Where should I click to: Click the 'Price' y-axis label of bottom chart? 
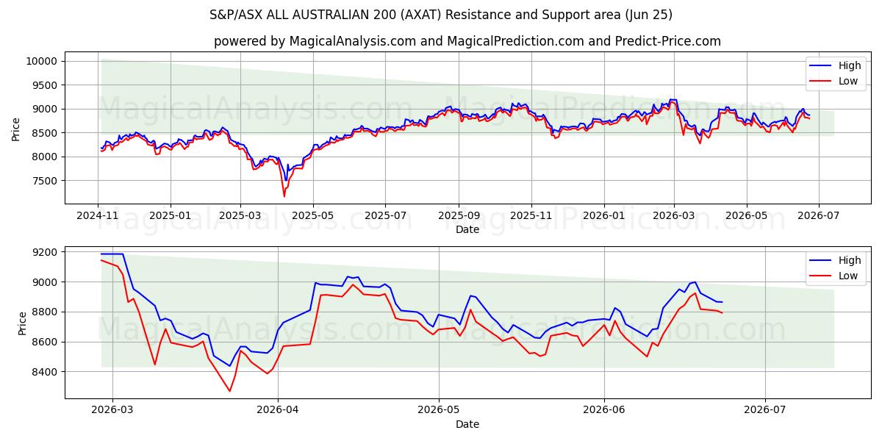(22, 323)
